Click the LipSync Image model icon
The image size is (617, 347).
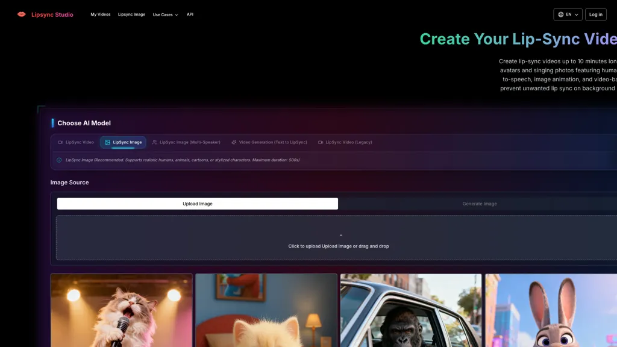pos(107,142)
